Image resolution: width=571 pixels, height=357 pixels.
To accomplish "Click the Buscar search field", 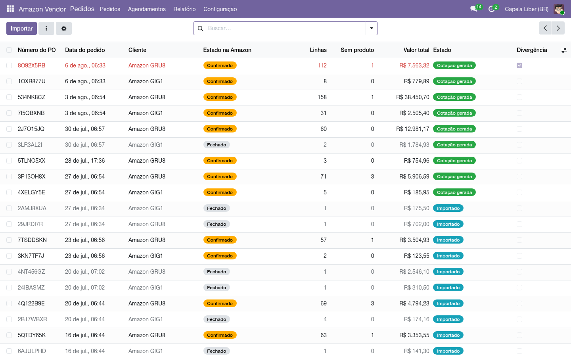I will (x=285, y=29).
